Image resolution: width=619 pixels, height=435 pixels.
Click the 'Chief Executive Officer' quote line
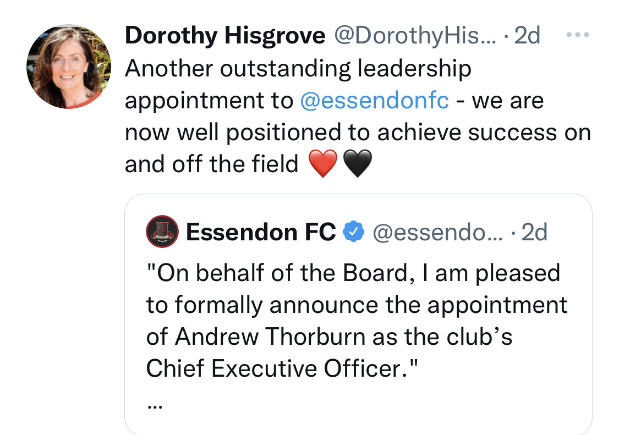coord(282,368)
